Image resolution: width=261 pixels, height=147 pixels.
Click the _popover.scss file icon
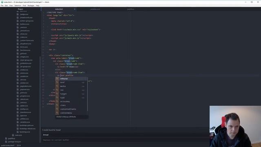coord(18,89)
